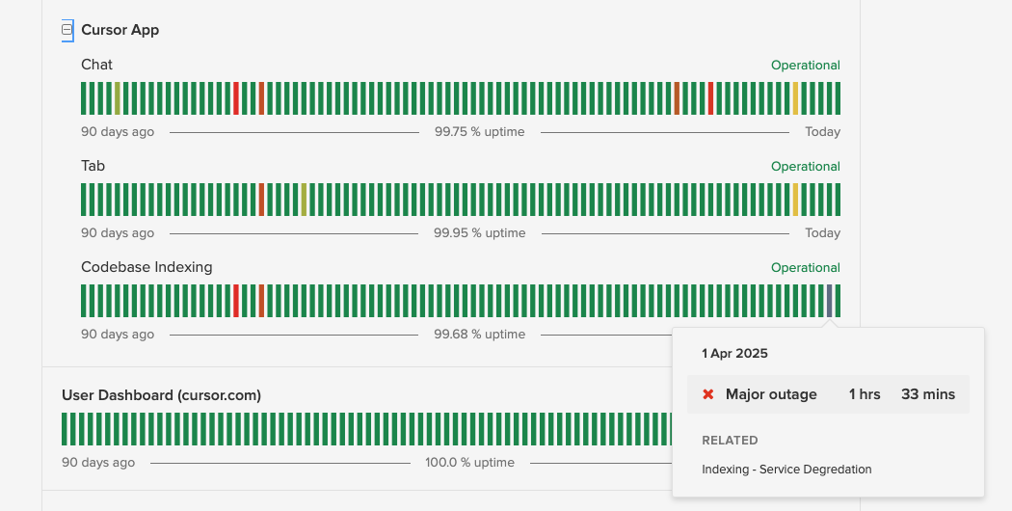Image resolution: width=1012 pixels, height=511 pixels.
Task: Select the yellow day bar in Tab row
Action: tap(795, 200)
